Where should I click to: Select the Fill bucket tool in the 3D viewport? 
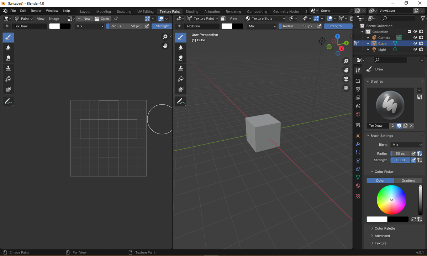tap(181, 78)
